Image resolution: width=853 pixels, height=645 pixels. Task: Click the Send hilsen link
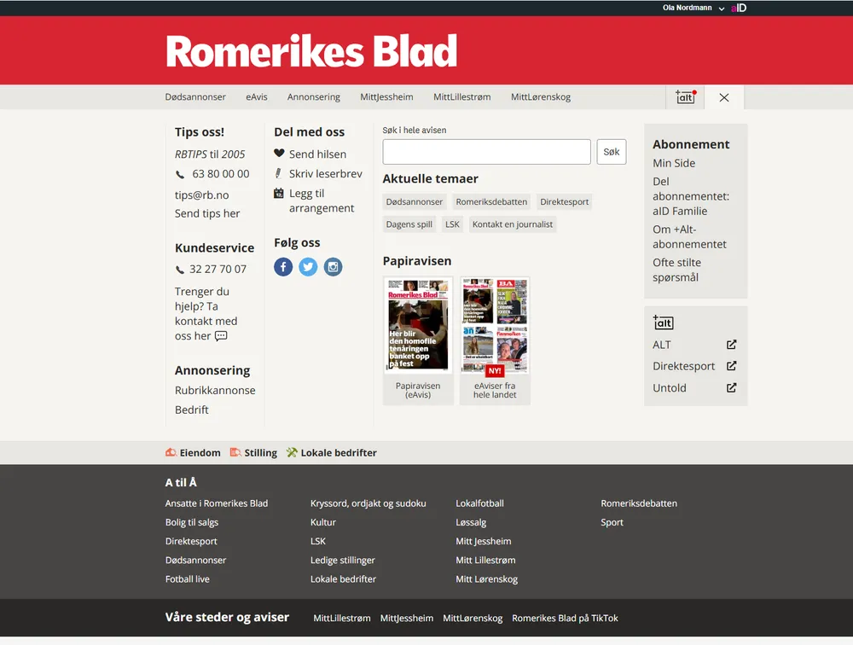point(317,154)
